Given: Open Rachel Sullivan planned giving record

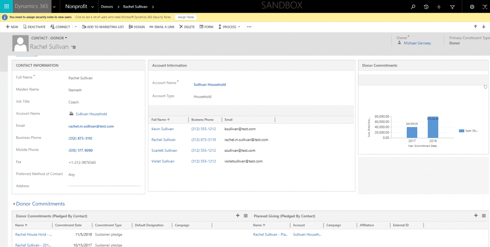Looking at the screenshot, I should [270, 234].
